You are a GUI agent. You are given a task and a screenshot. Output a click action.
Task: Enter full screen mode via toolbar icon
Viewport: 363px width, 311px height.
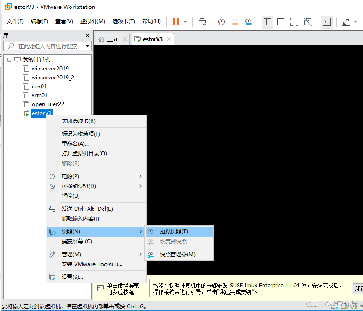coord(294,22)
